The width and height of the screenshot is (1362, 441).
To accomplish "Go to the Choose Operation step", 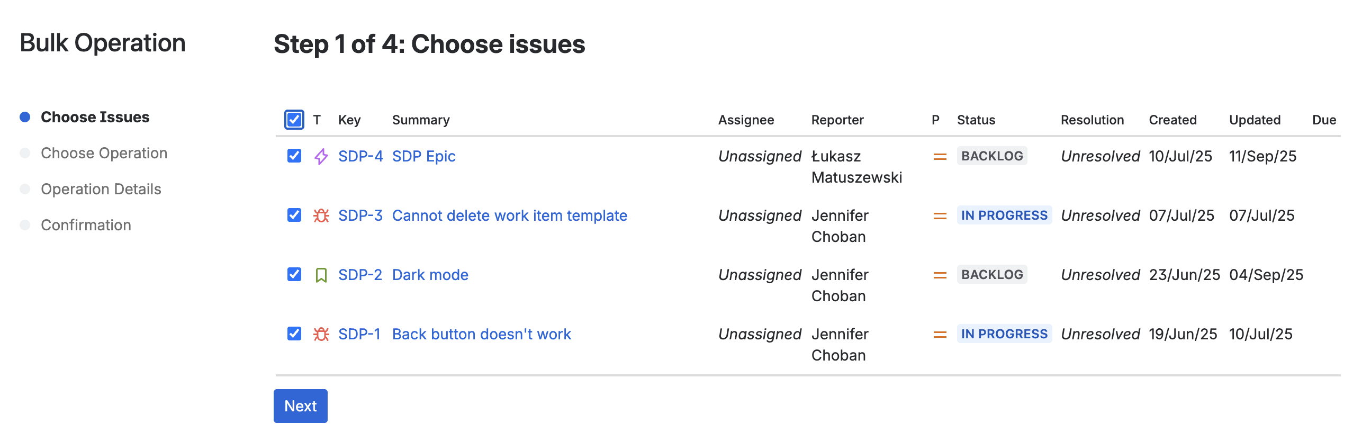I will tap(104, 153).
